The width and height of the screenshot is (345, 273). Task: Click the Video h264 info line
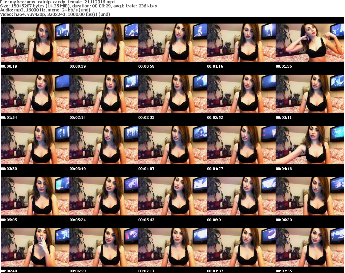(x=55, y=14)
